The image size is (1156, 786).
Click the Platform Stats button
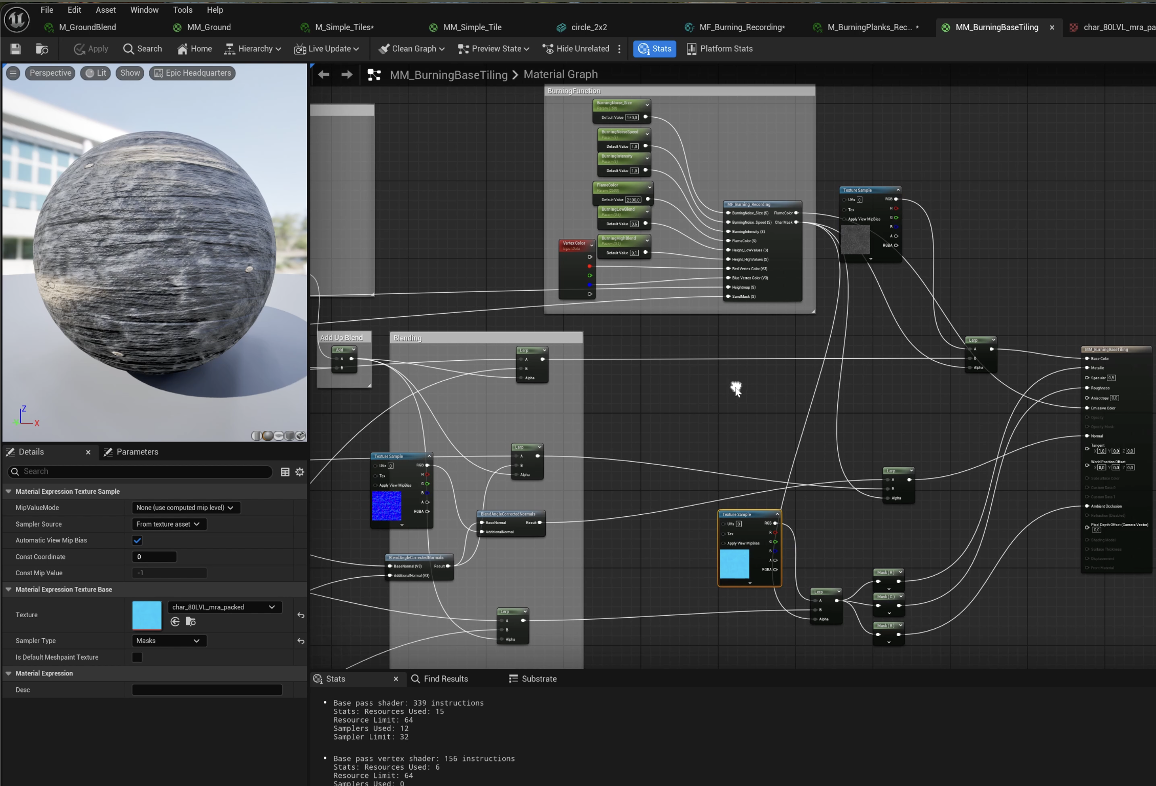pyautogui.click(x=720, y=49)
